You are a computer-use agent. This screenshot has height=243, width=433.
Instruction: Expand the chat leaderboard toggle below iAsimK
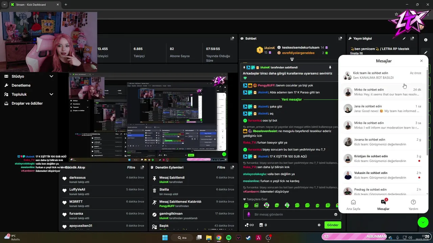point(292,59)
